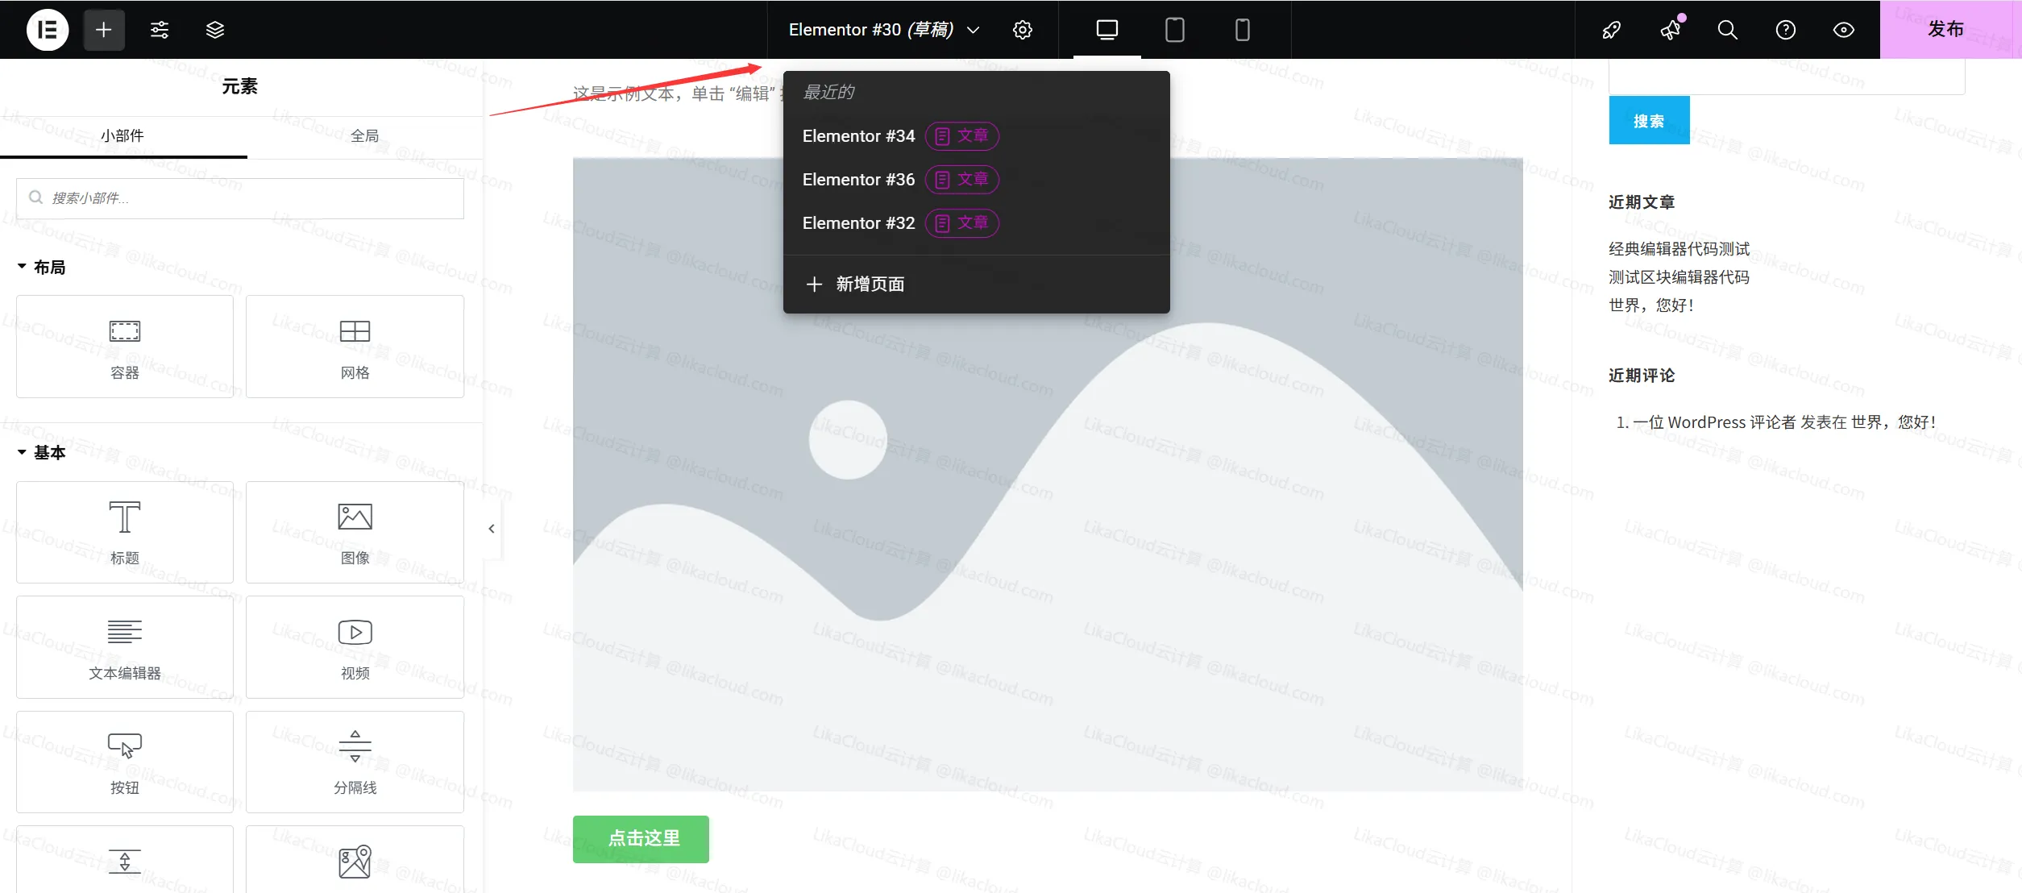The image size is (2022, 893).
Task: Collapse the left elements panel
Action: (x=491, y=528)
